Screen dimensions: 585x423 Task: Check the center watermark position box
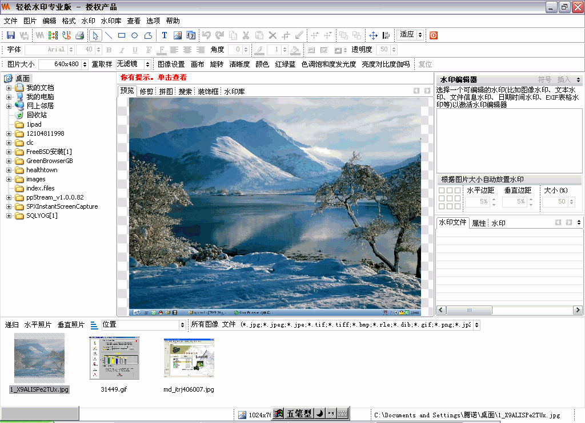(450, 198)
